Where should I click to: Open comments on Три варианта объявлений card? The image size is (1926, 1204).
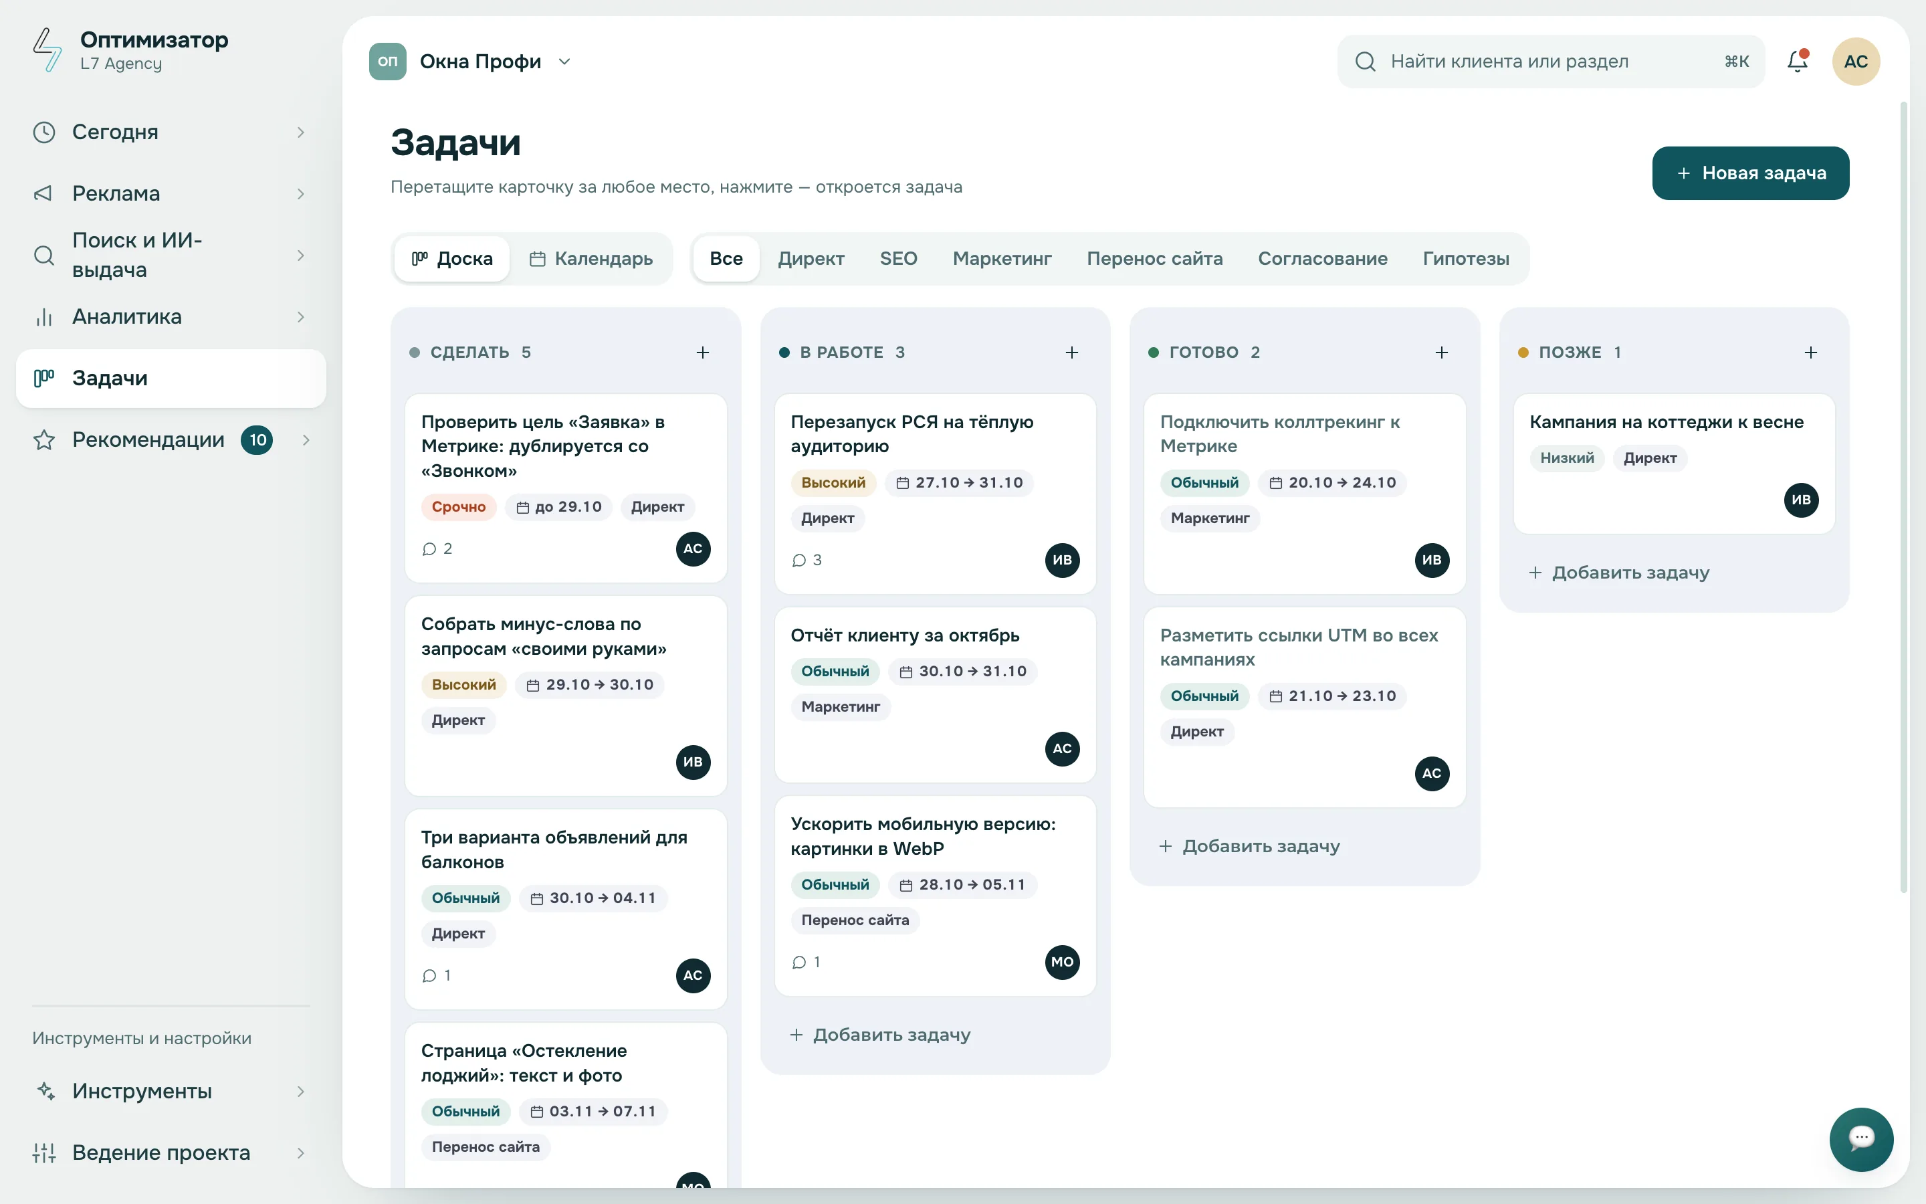coord(437,975)
